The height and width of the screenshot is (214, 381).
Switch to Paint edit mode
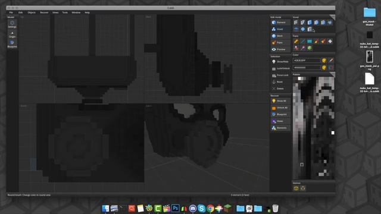tap(280, 43)
